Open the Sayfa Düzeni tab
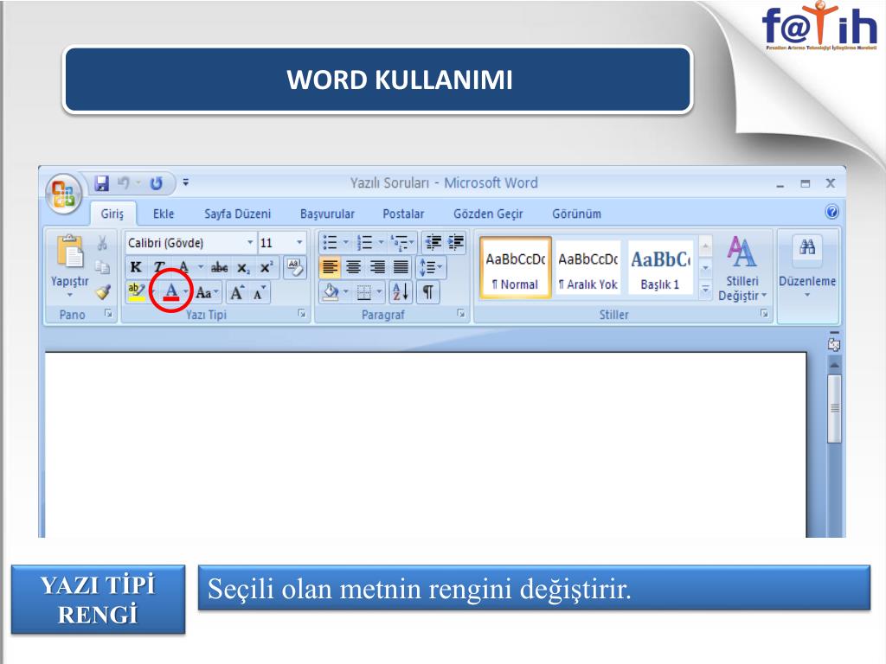Viewport: 886px width, 664px height. coord(237,214)
